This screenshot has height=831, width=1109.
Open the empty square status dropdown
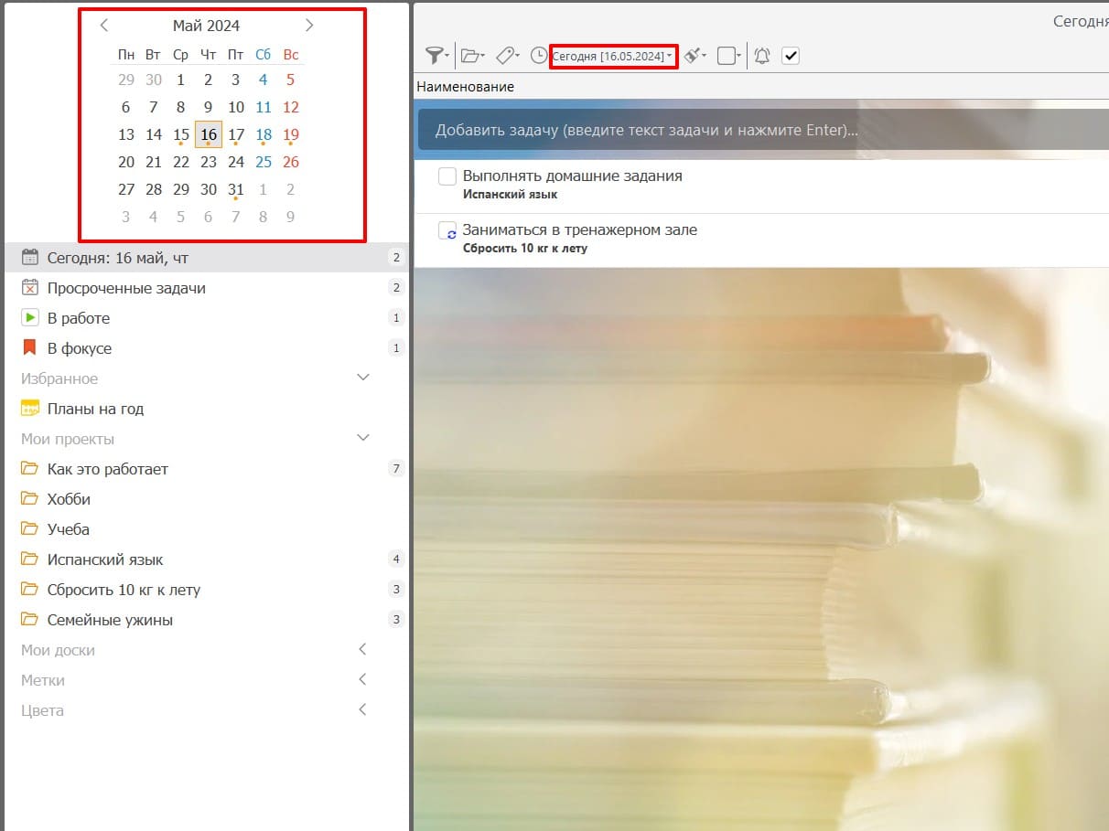(729, 56)
